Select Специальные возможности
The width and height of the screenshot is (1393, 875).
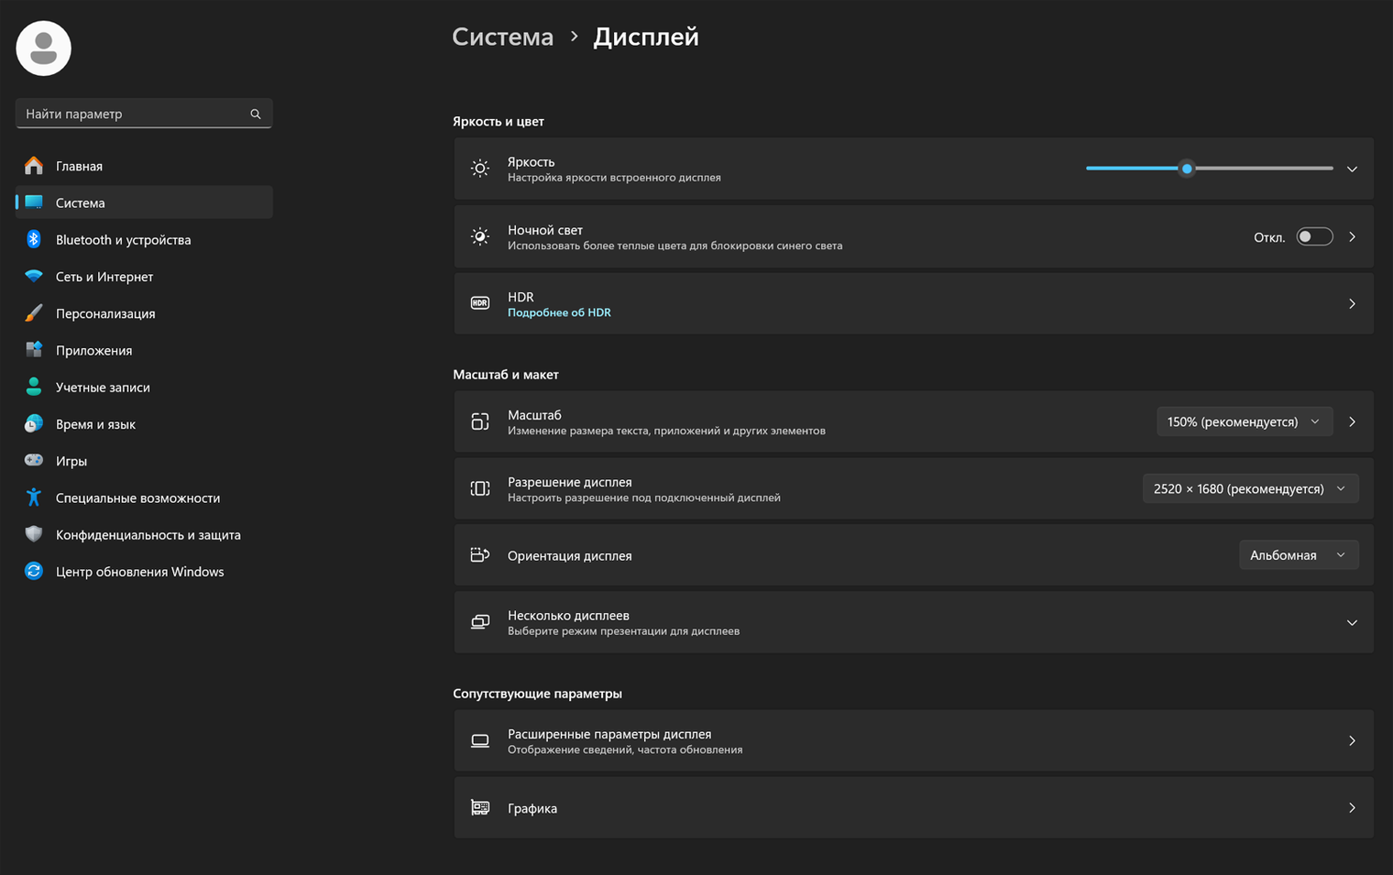[144, 498]
